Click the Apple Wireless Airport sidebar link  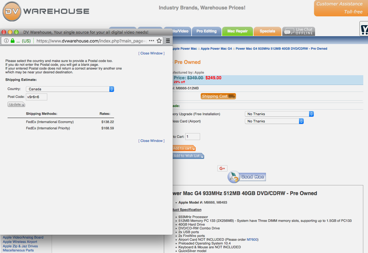pyautogui.click(x=20, y=242)
